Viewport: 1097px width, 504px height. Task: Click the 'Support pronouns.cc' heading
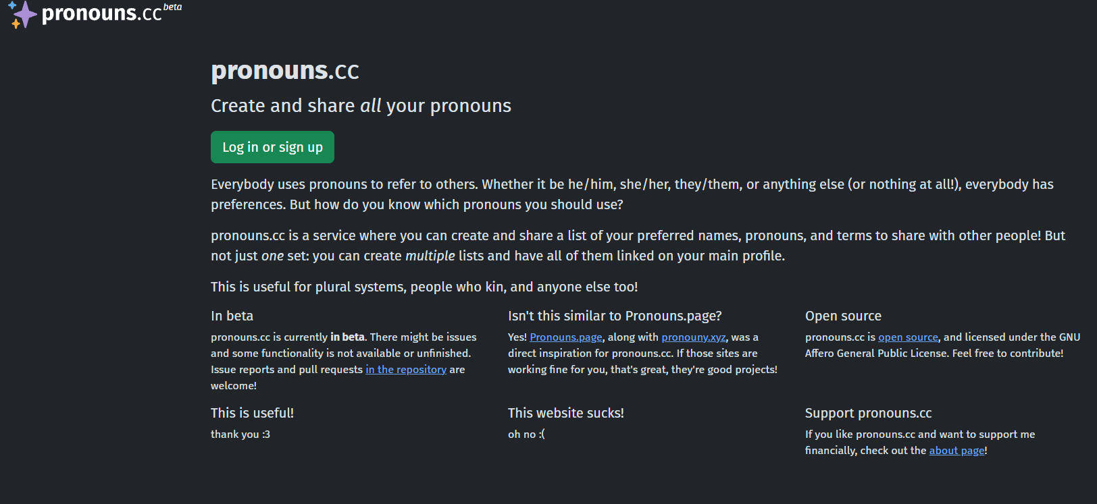pos(868,413)
